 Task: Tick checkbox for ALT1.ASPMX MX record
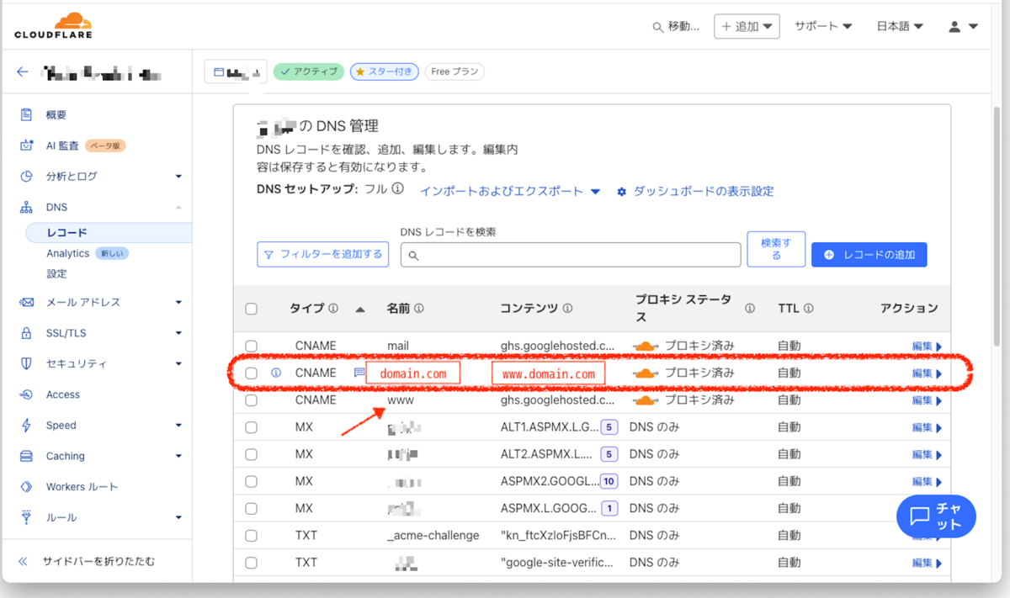point(251,427)
